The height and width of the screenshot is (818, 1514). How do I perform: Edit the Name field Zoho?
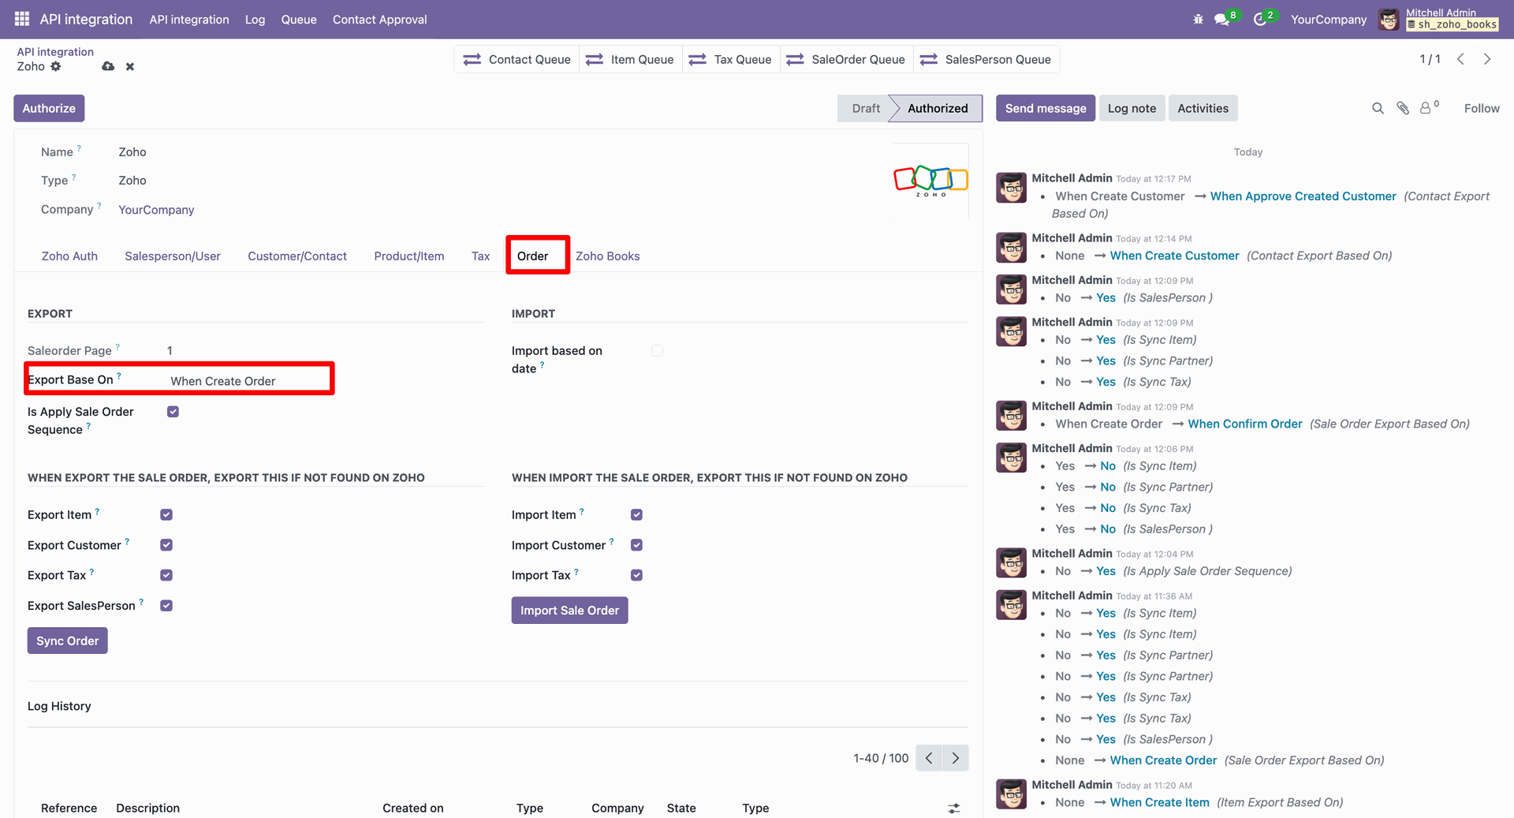(132, 152)
